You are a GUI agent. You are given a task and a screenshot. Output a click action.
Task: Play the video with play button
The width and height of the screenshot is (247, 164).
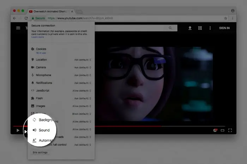[18, 130]
